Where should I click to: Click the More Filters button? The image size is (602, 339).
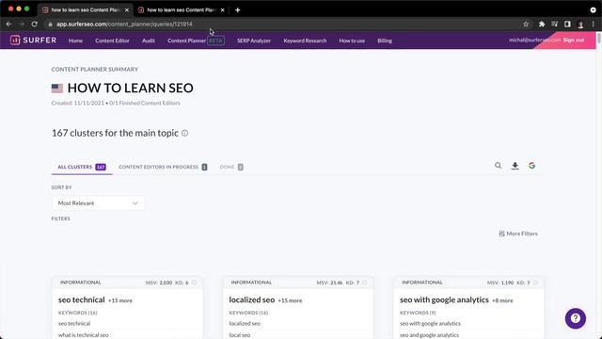[518, 234]
